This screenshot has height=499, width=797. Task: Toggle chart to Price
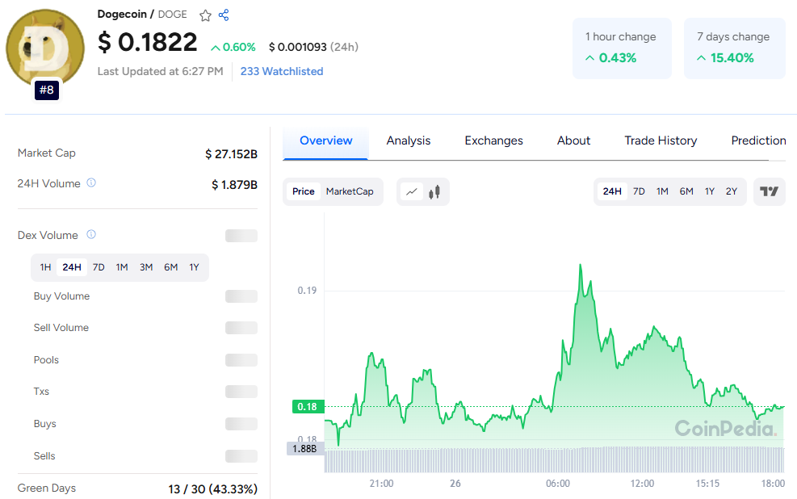304,191
